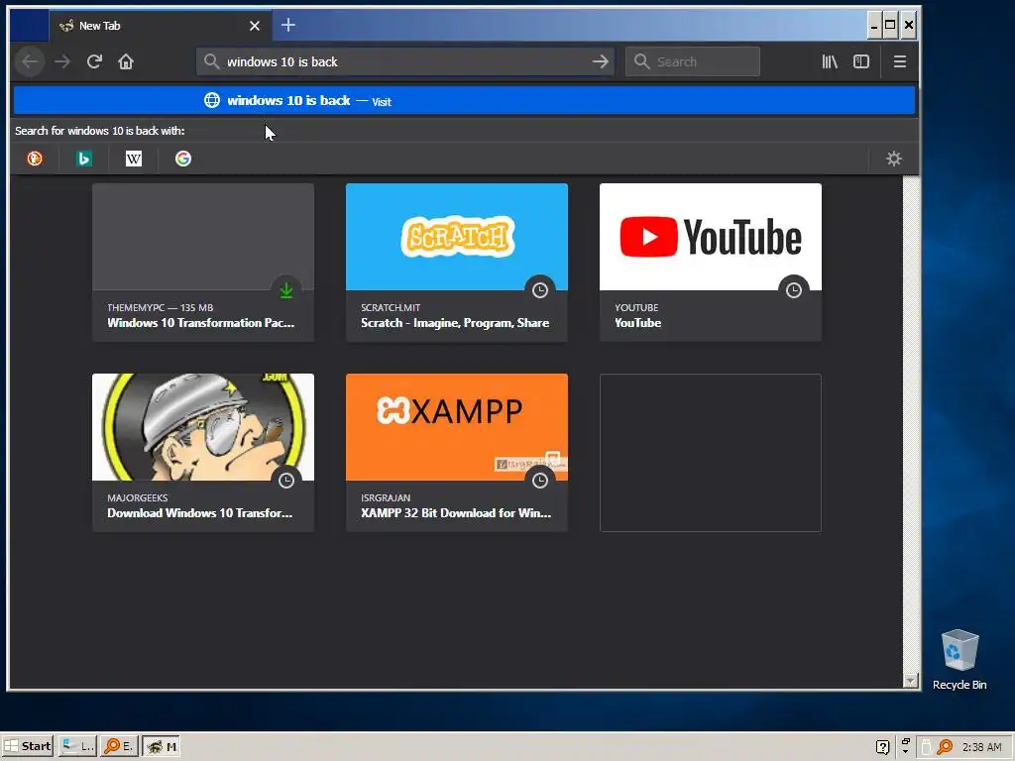
Task: Click the help question mark tray icon
Action: pyautogui.click(x=882, y=747)
